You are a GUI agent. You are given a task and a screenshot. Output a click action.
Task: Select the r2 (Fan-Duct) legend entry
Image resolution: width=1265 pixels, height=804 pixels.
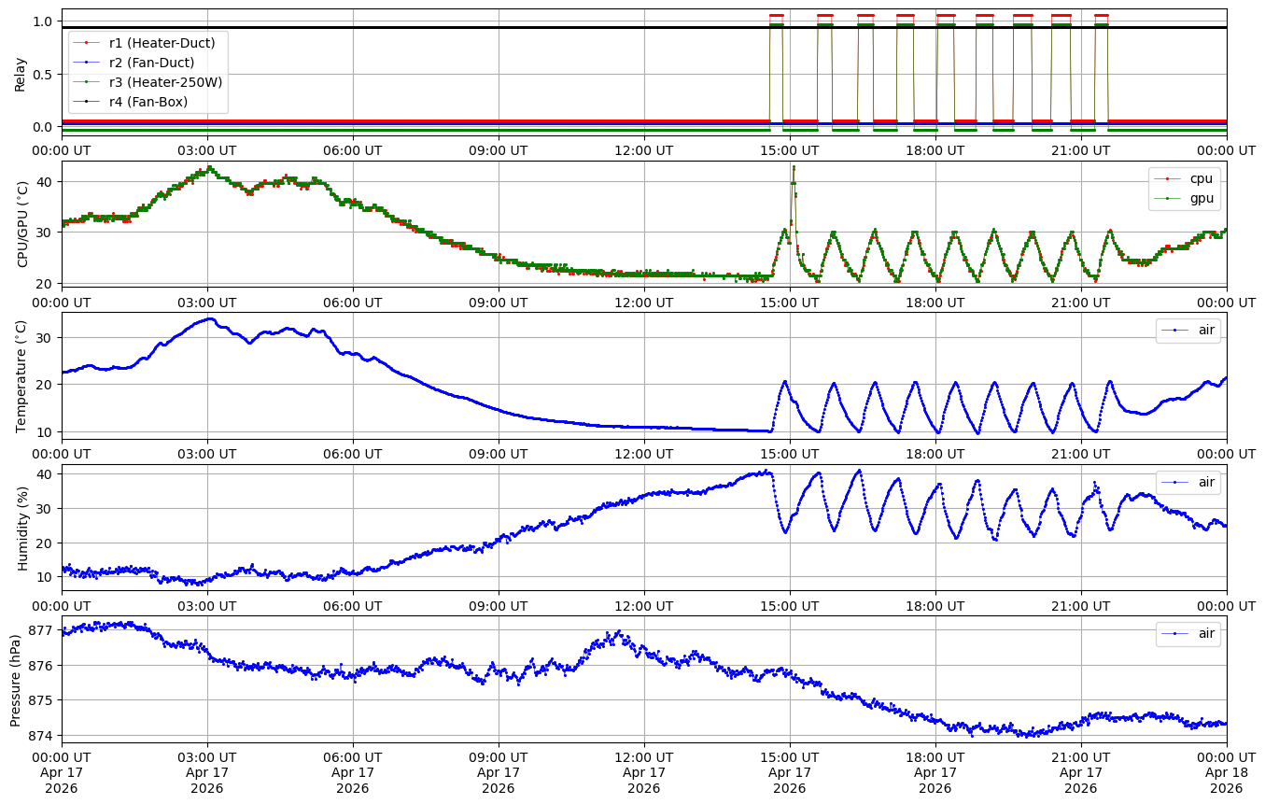click(151, 62)
